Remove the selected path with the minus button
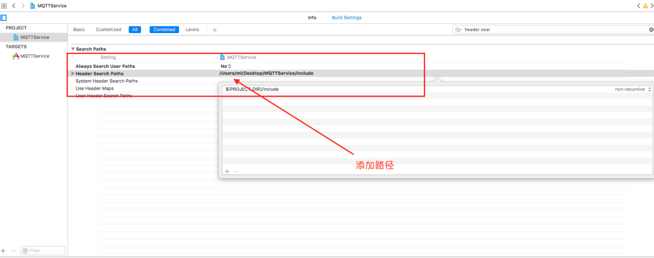Image resolution: width=654 pixels, height=258 pixels. click(x=236, y=171)
